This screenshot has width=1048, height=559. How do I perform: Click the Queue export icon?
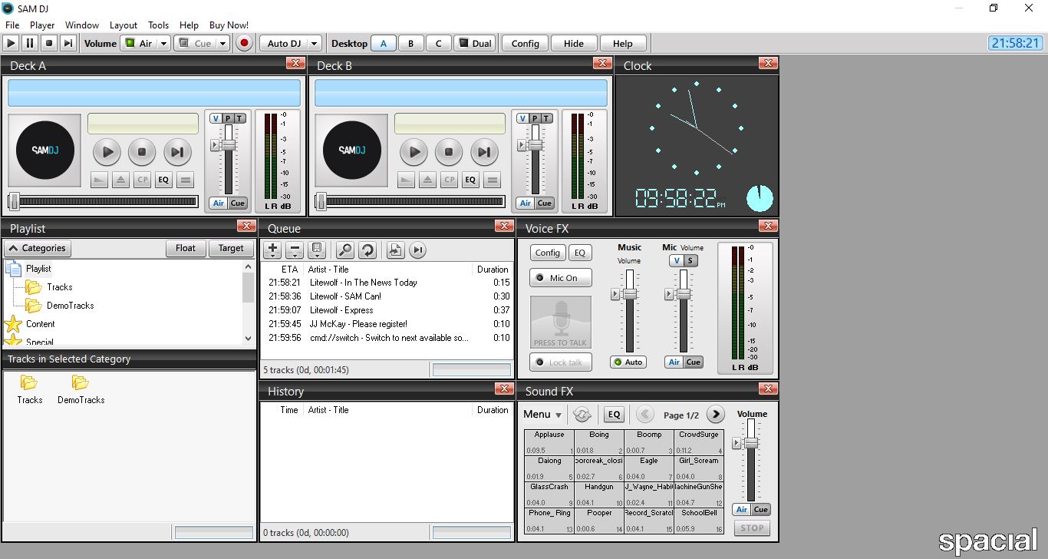[395, 250]
